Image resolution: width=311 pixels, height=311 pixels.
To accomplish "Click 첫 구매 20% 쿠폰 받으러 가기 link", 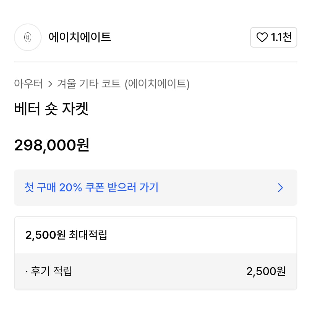I will (91, 188).
